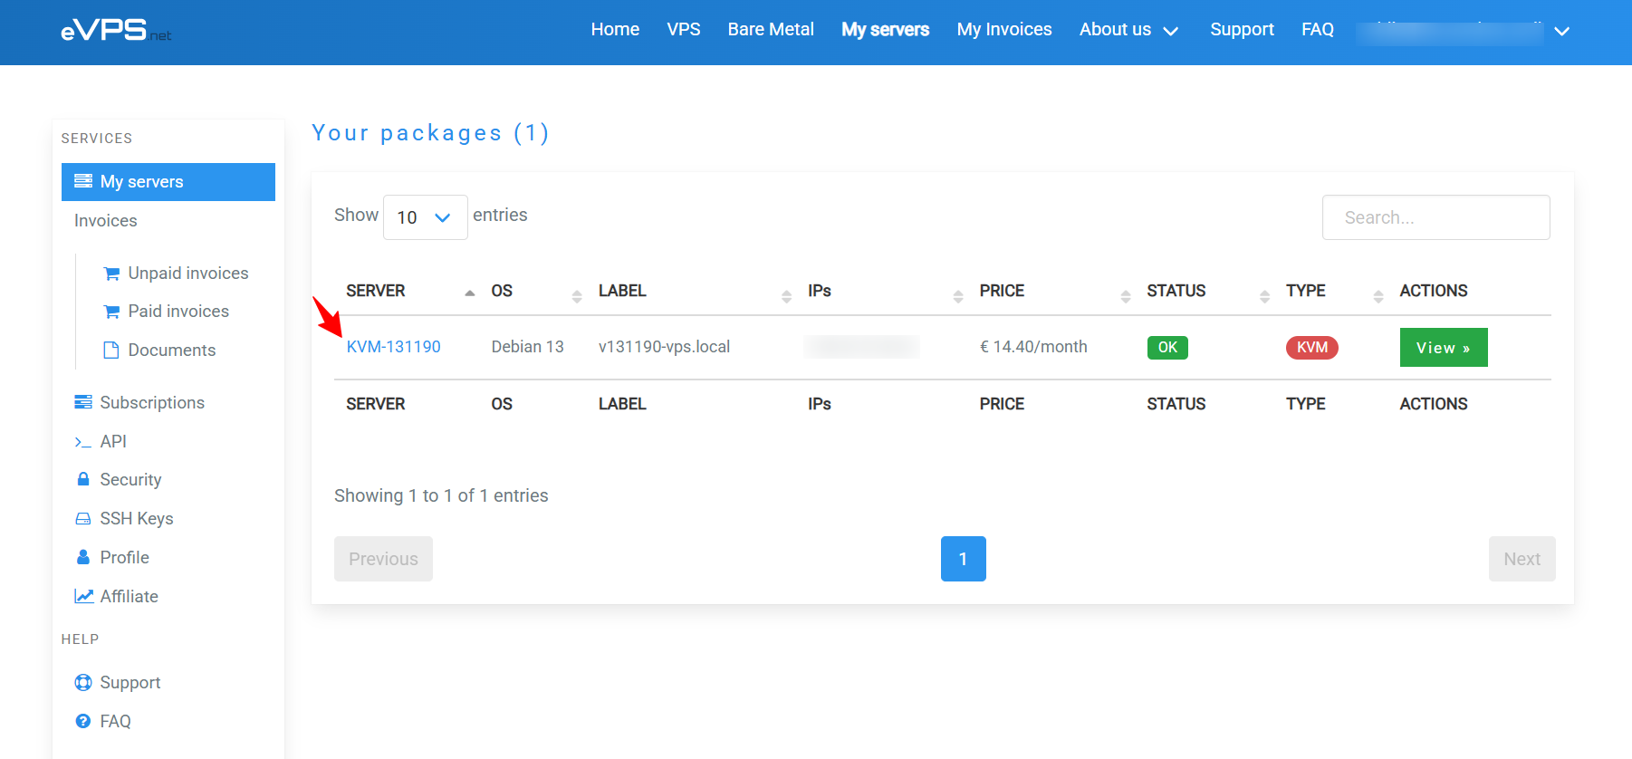Select page 1 in pagination
This screenshot has height=759, width=1632.
[x=964, y=559]
